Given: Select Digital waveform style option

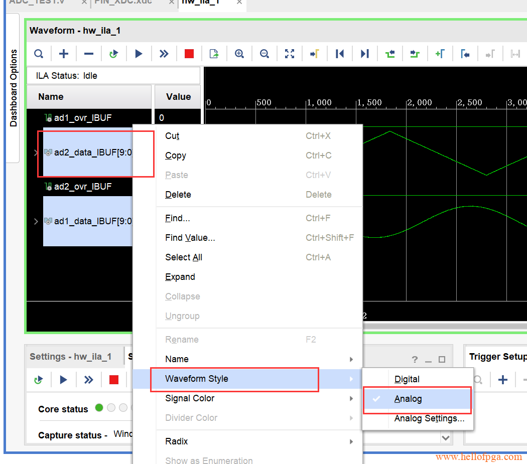Looking at the screenshot, I should 407,380.
